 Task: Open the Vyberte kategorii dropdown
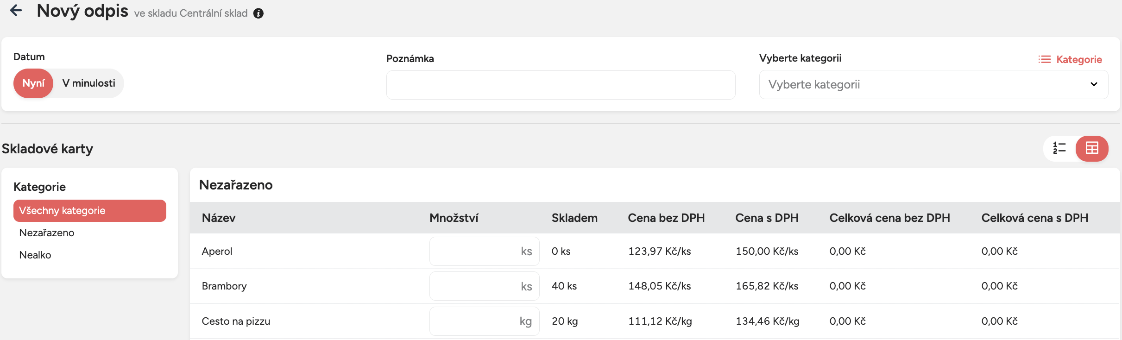pos(927,85)
